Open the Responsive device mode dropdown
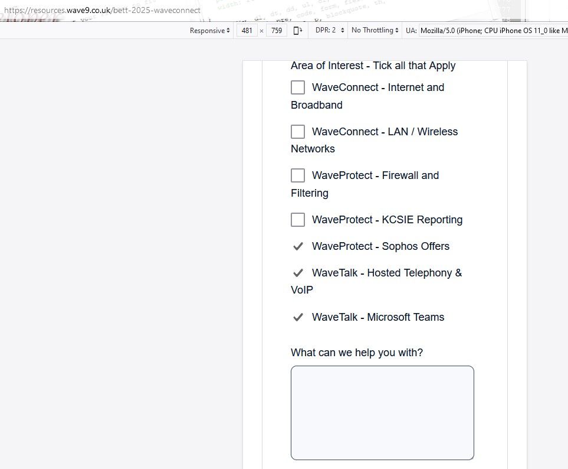This screenshot has height=469, width=568. coord(209,30)
